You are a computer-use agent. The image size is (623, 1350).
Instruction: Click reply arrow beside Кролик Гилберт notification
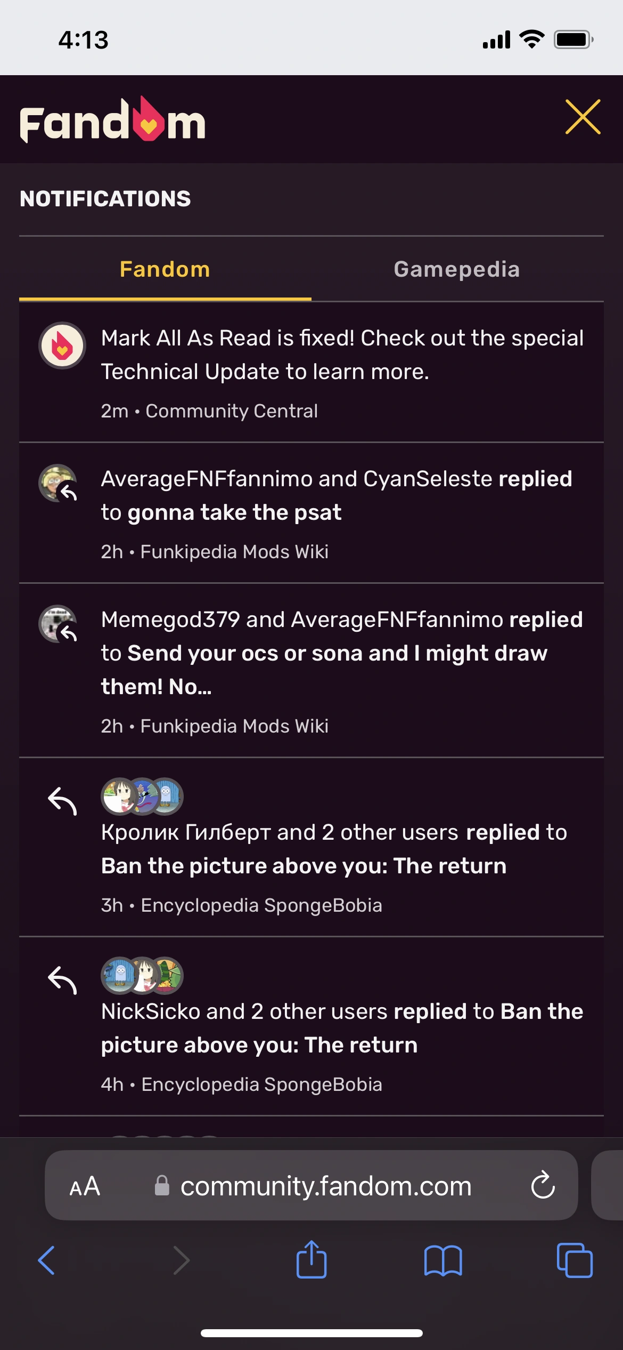tap(62, 801)
